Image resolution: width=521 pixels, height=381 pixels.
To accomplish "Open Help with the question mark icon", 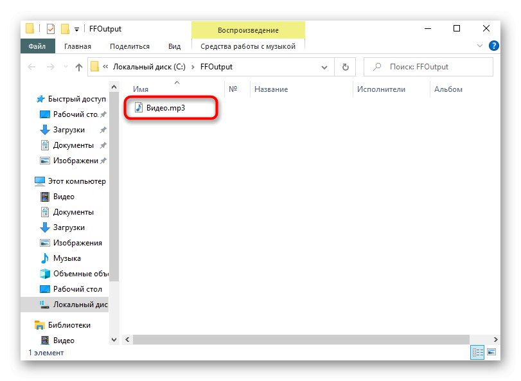I will click(x=494, y=46).
